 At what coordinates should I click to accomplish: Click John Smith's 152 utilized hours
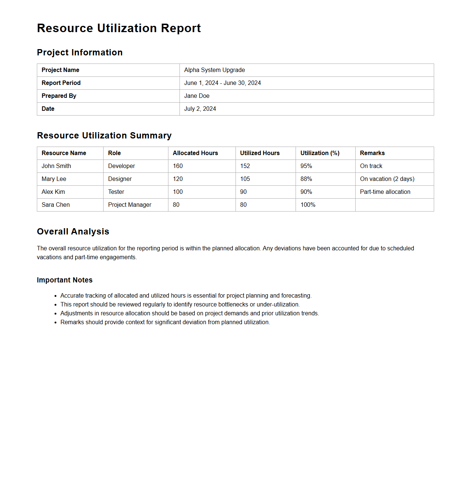pyautogui.click(x=245, y=166)
